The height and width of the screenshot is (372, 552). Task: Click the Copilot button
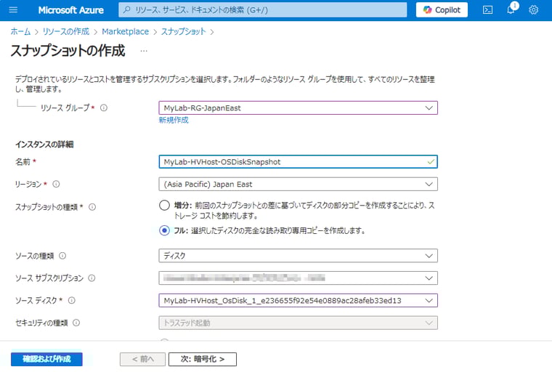442,10
